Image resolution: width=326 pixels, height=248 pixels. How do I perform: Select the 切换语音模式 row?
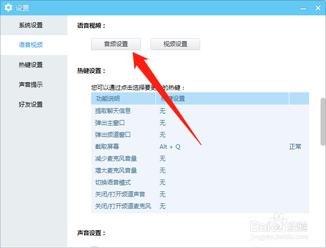(200, 183)
